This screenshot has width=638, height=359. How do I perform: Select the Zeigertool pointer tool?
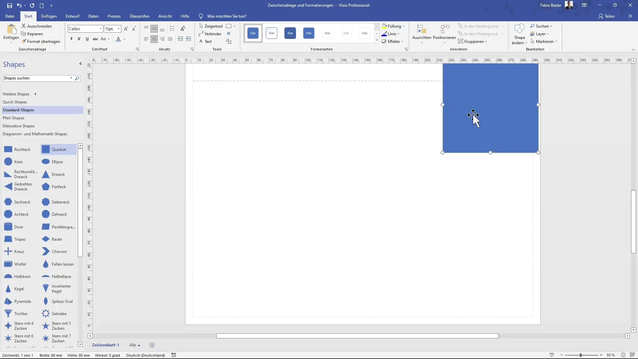(211, 26)
